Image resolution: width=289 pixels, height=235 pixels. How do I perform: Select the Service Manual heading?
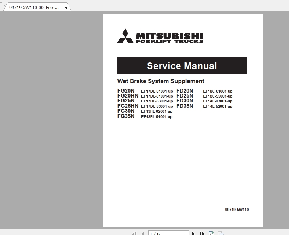pos(182,66)
